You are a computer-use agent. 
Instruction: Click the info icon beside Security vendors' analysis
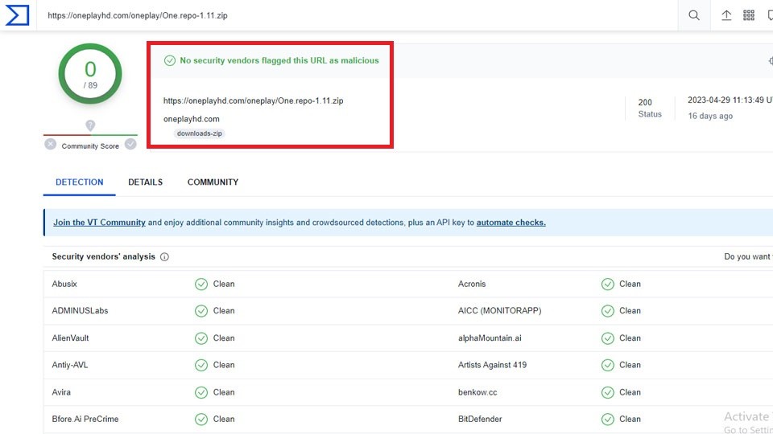(164, 257)
